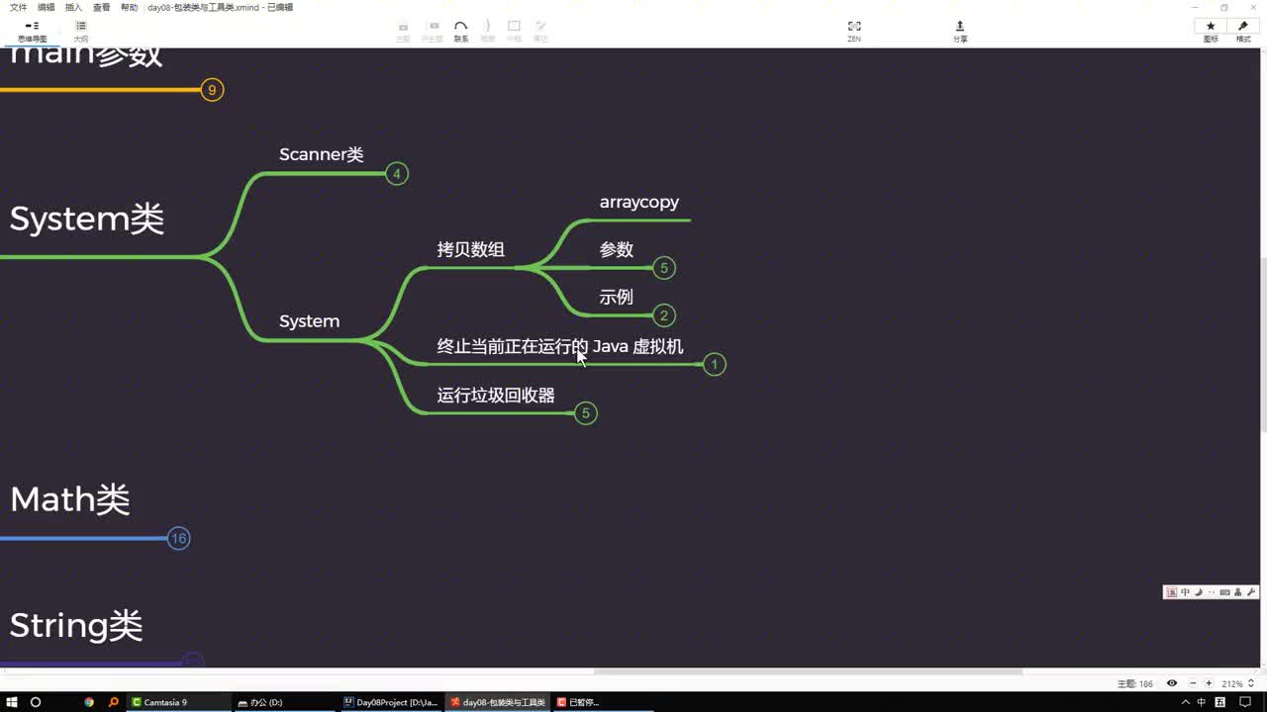Select the 运行垃圾回收器 topic
The width and height of the screenshot is (1267, 712).
(x=496, y=395)
